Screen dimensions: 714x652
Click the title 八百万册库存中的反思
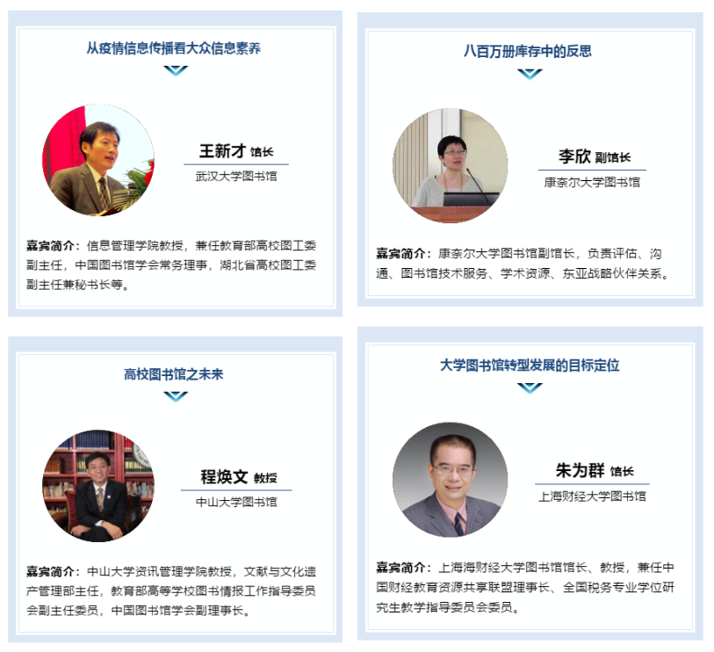click(527, 51)
